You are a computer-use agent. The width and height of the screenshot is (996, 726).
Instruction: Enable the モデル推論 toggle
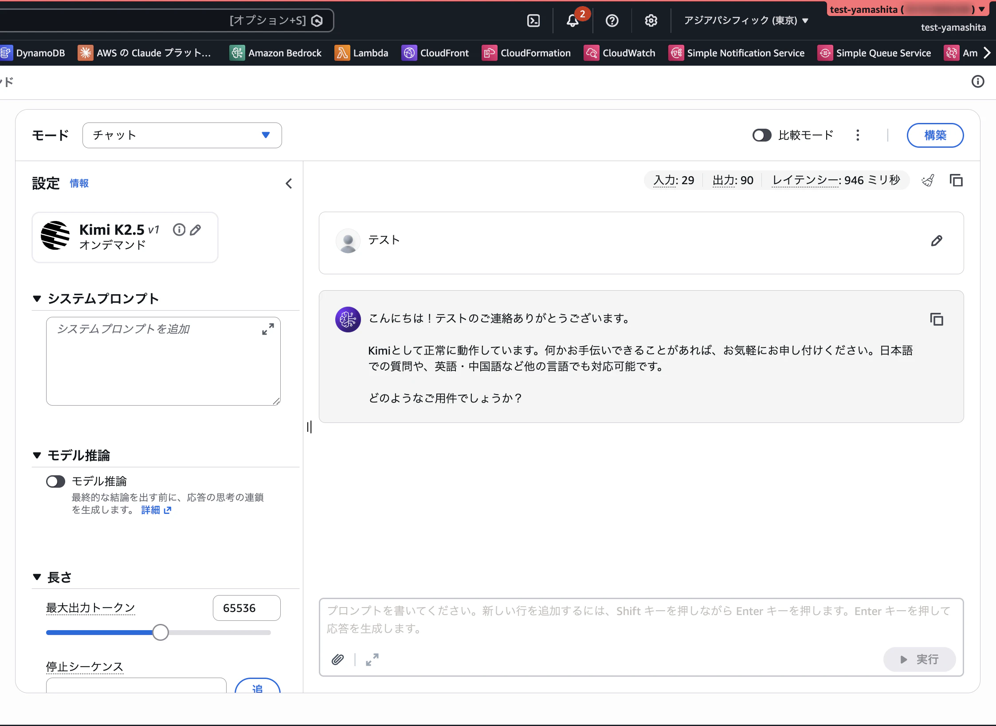click(x=55, y=481)
